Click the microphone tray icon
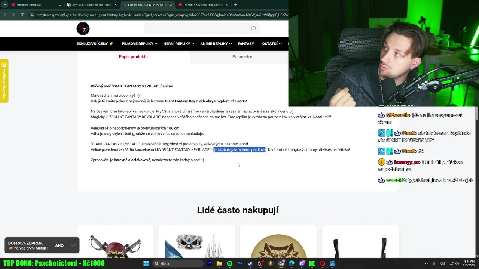Screen dimensions: 479x269 434,263
